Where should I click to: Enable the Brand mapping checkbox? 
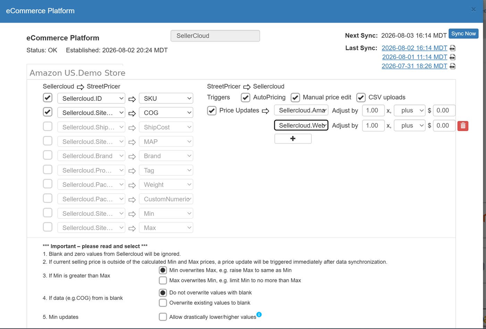click(x=48, y=155)
